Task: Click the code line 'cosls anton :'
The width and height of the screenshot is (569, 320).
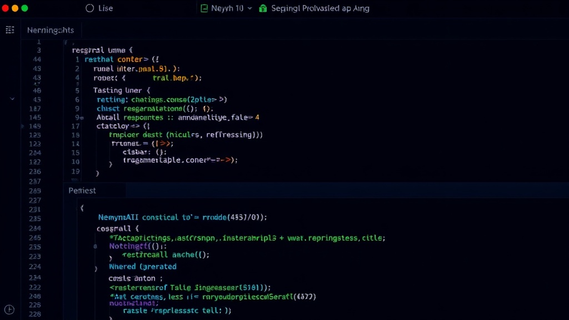Action: tap(136, 278)
